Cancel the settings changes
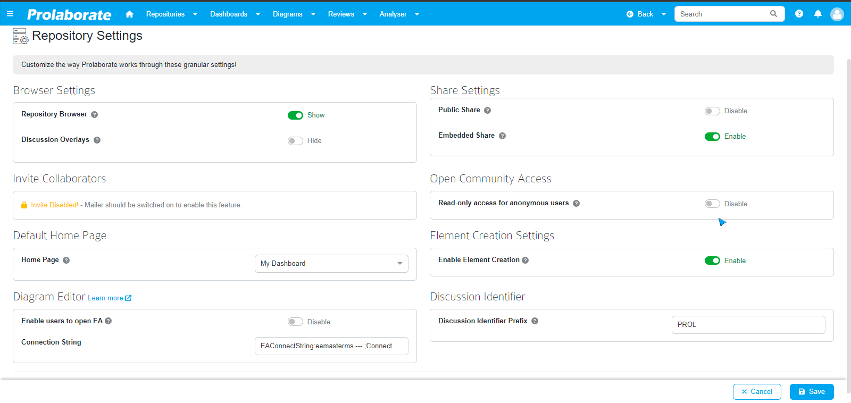Image resolution: width=851 pixels, height=403 pixels. coord(757,392)
